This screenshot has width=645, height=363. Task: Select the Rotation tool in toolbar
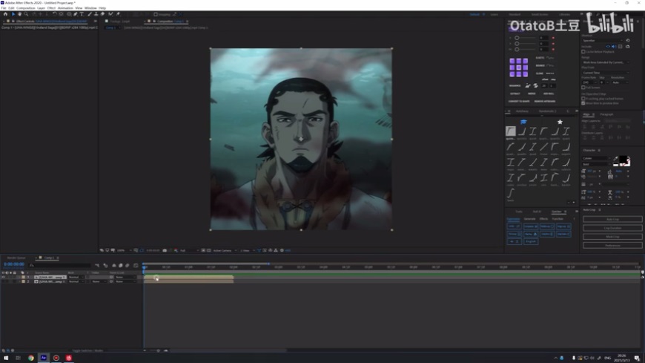[x=54, y=14]
